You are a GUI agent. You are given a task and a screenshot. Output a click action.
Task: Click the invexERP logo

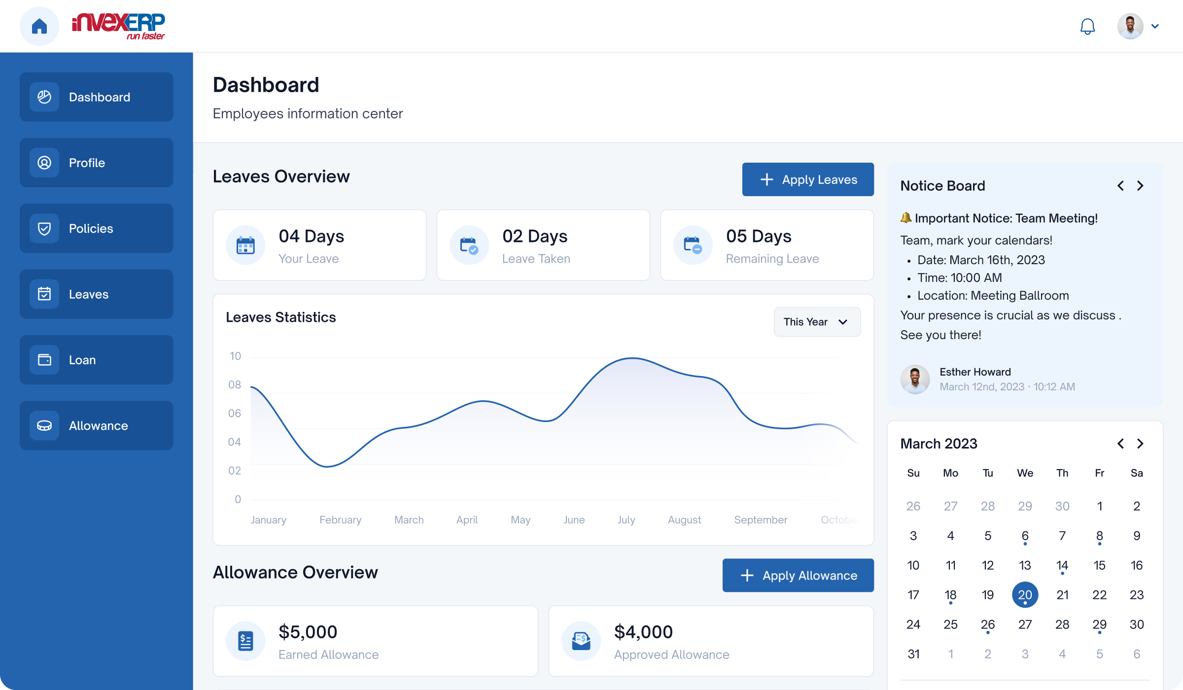118,26
